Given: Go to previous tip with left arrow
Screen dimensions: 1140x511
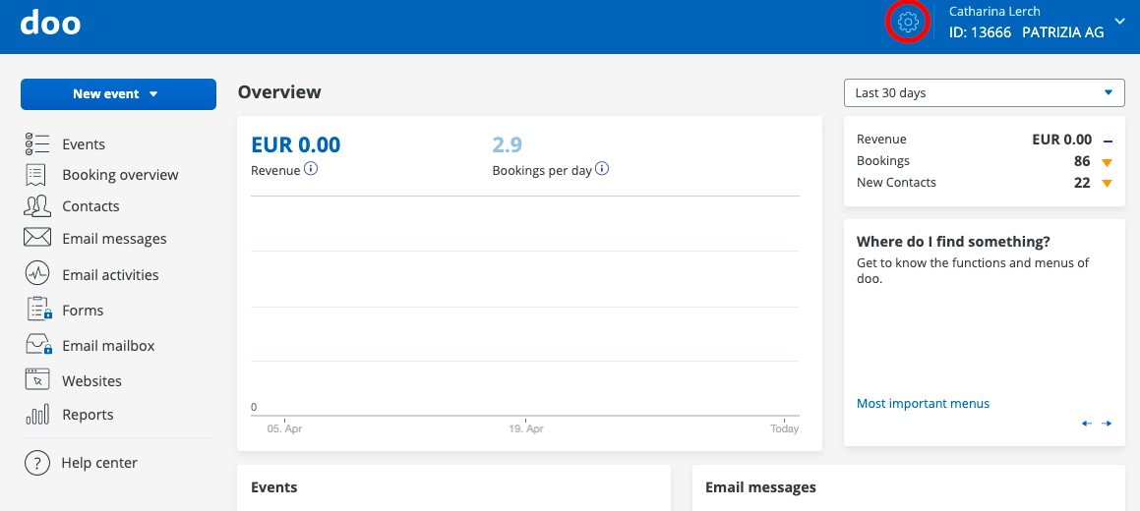Looking at the screenshot, I should point(1087,424).
